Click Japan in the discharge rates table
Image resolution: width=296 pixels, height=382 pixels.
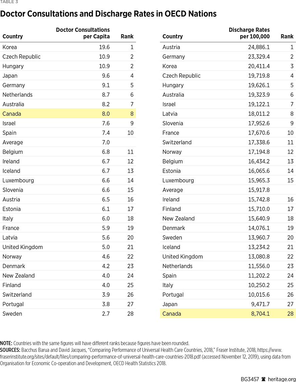(x=170, y=304)
